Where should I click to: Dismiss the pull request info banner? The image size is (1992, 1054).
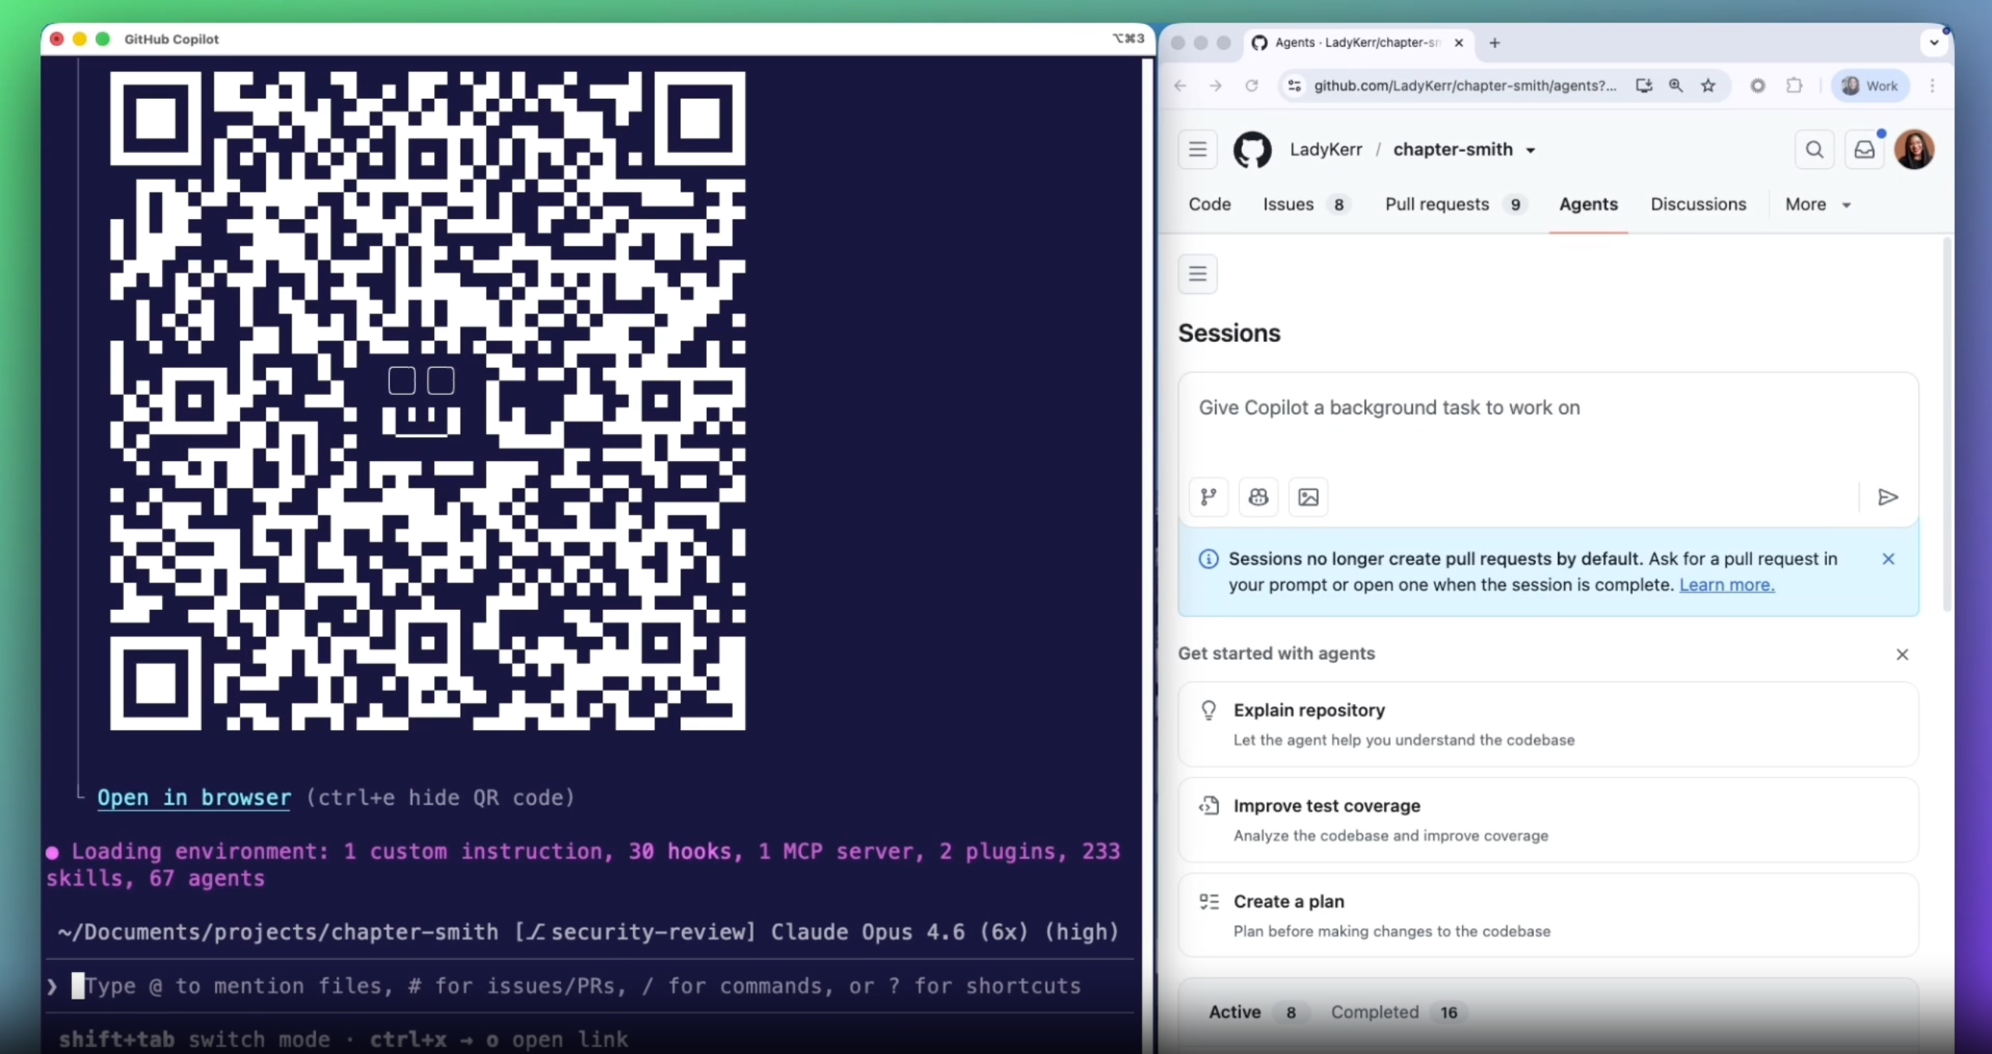point(1888,559)
